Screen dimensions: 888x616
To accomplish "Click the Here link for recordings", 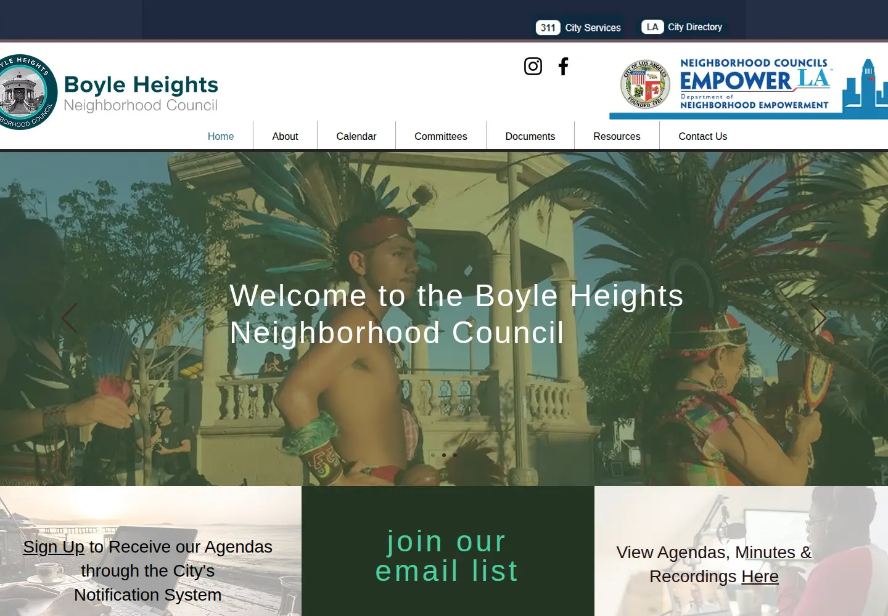I will point(760,576).
